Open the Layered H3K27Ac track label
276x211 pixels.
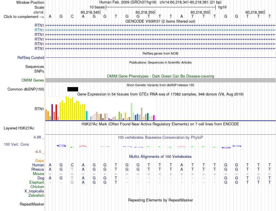coord(19,128)
